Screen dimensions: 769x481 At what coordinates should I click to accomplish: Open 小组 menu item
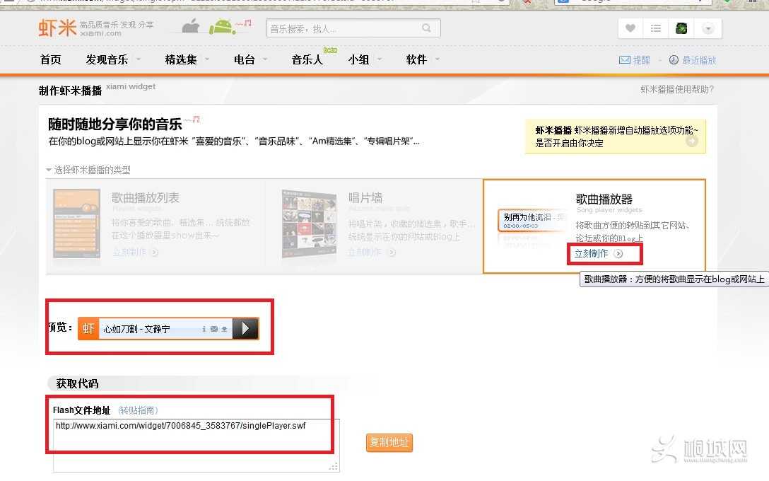coord(358,59)
